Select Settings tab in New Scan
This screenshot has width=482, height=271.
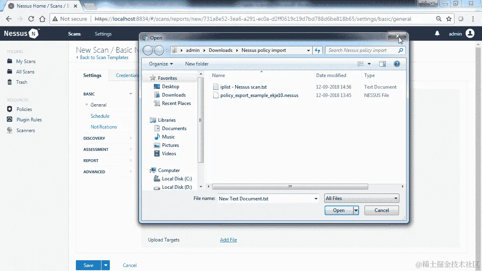tap(92, 75)
